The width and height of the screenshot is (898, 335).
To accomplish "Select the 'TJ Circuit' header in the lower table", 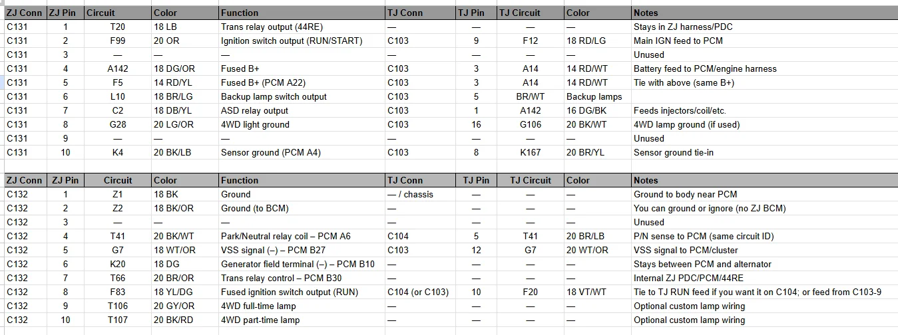I will pyautogui.click(x=530, y=180).
